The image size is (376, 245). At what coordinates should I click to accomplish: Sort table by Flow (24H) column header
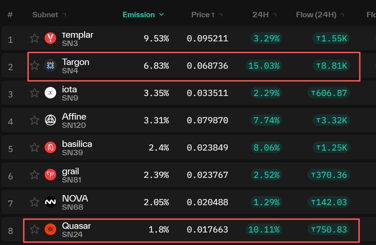[x=320, y=15]
